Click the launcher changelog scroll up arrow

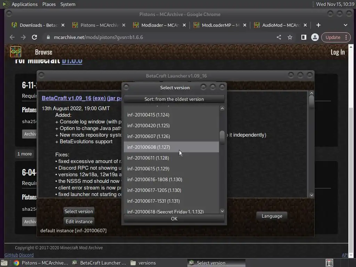click(311, 93)
